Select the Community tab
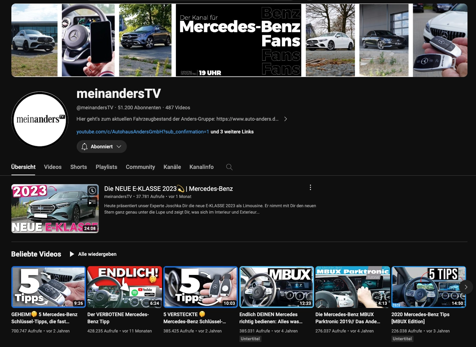 [140, 167]
